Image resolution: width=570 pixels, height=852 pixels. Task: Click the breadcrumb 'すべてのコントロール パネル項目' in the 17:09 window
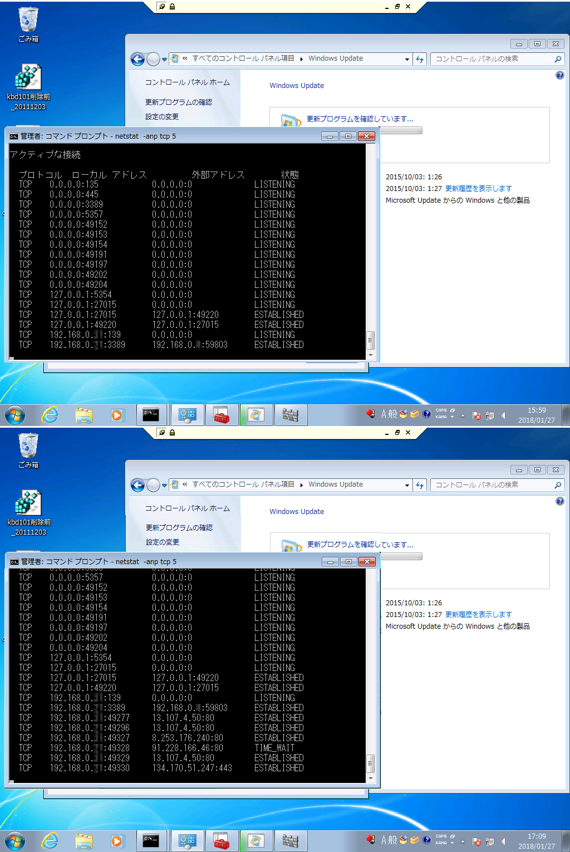pyautogui.click(x=243, y=484)
